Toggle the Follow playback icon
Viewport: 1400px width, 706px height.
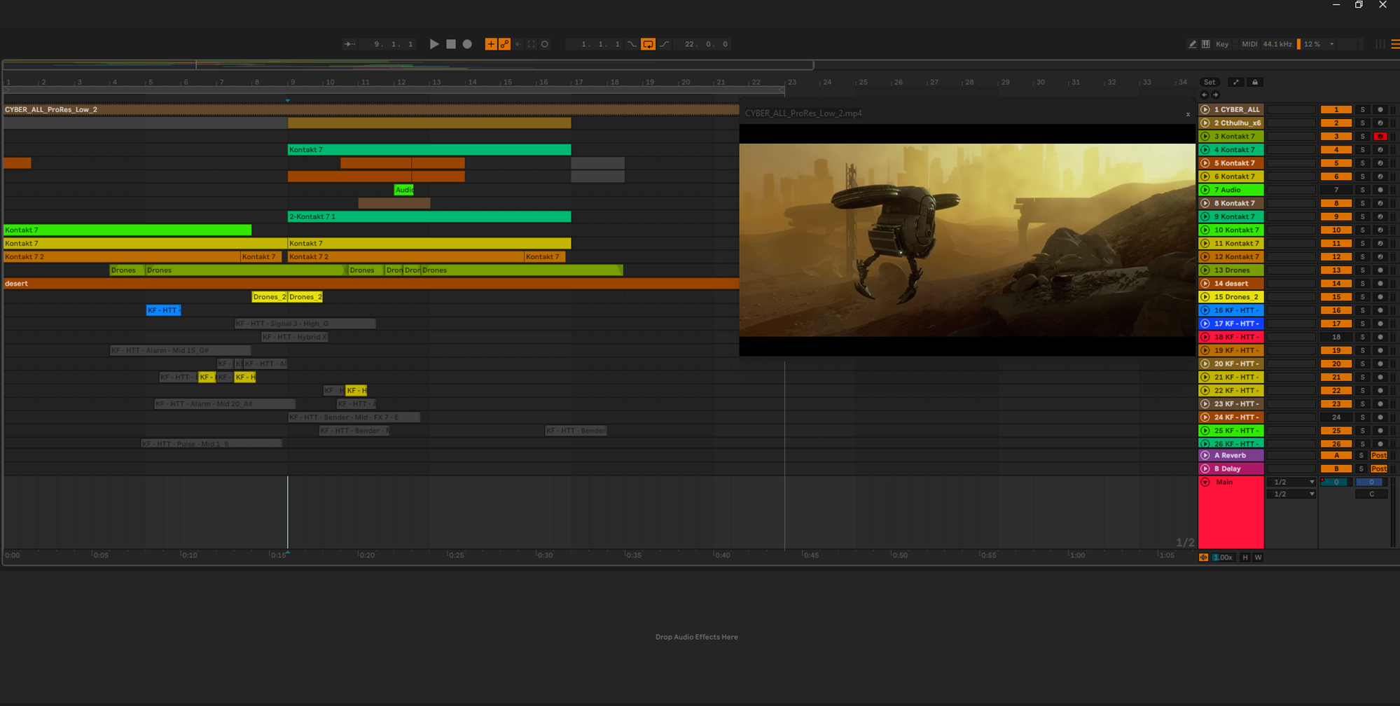[349, 44]
